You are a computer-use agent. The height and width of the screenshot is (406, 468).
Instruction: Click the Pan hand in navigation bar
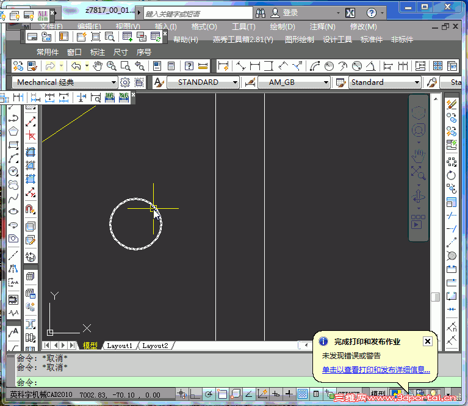pos(419,156)
